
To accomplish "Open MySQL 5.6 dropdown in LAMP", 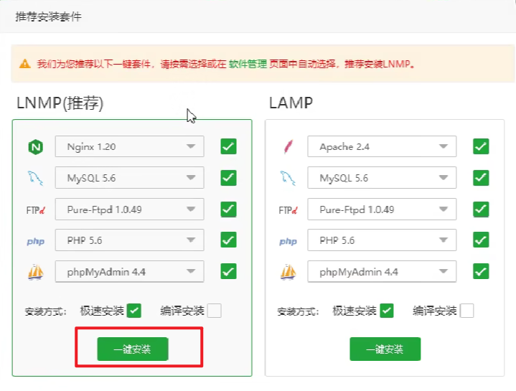I will 382,178.
